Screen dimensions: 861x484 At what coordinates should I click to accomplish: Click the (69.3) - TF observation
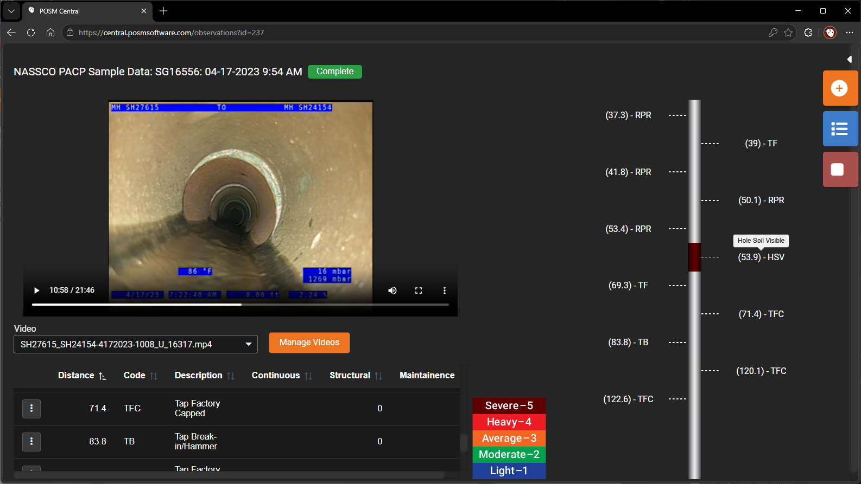(x=628, y=286)
